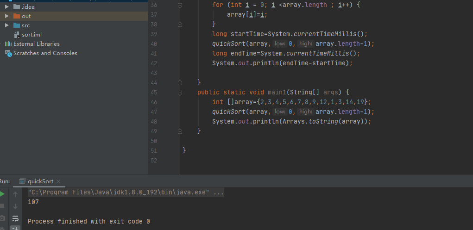Click the array literal values on line 46

(x=312, y=102)
